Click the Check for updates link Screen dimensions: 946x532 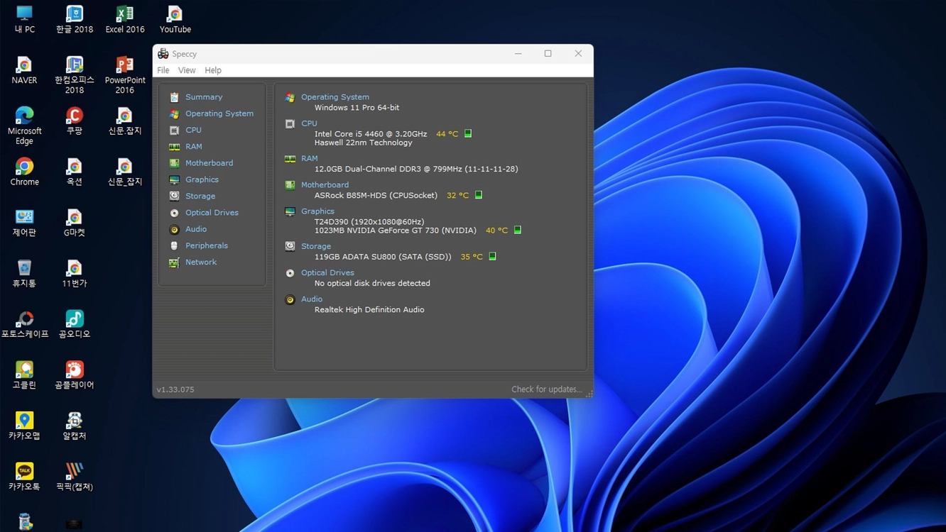point(546,389)
